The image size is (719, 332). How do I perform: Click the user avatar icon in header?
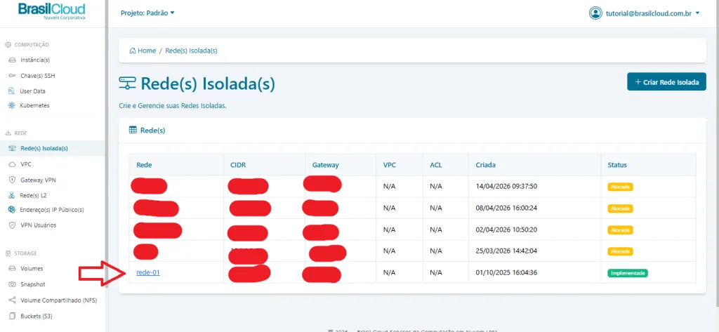coord(596,13)
